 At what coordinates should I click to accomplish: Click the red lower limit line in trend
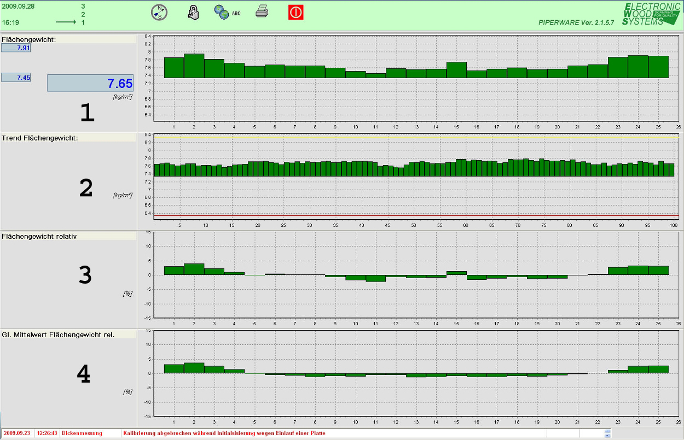[x=416, y=215]
